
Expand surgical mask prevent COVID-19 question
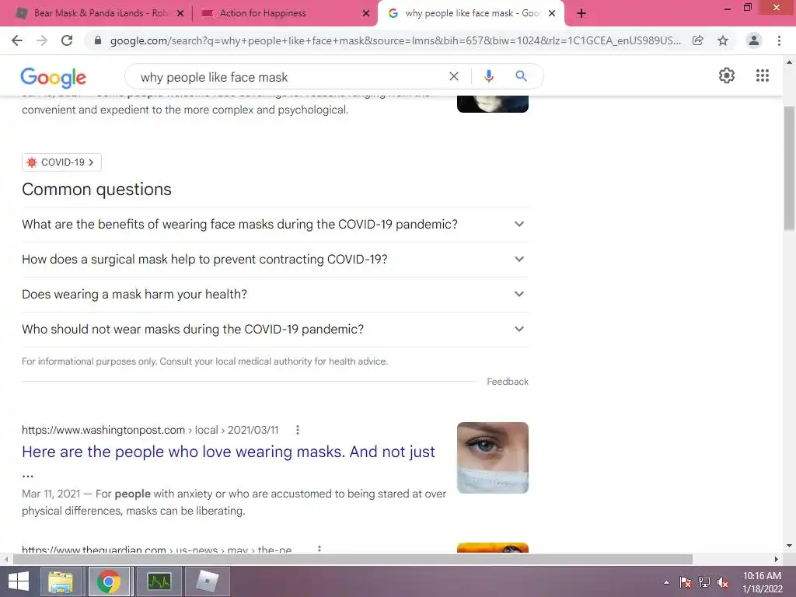pyautogui.click(x=274, y=260)
